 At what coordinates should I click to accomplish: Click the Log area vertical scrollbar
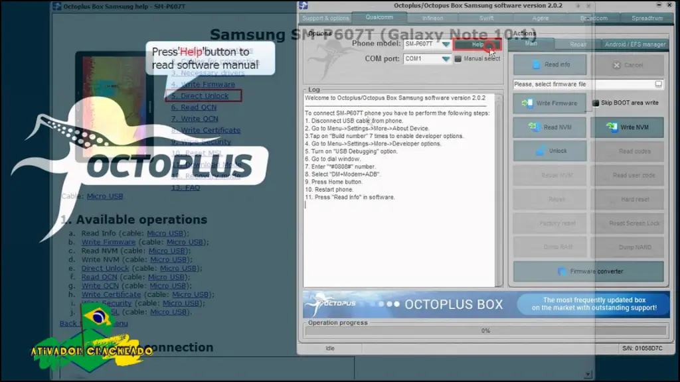(498, 190)
